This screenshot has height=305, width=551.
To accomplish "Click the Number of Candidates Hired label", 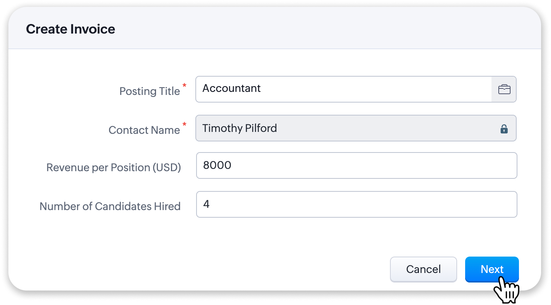I will pyautogui.click(x=110, y=206).
